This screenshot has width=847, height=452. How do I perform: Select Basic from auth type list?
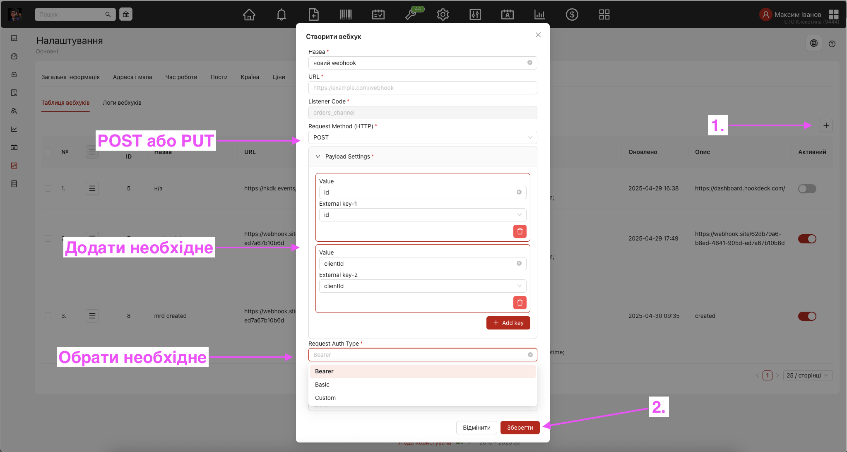click(x=322, y=385)
